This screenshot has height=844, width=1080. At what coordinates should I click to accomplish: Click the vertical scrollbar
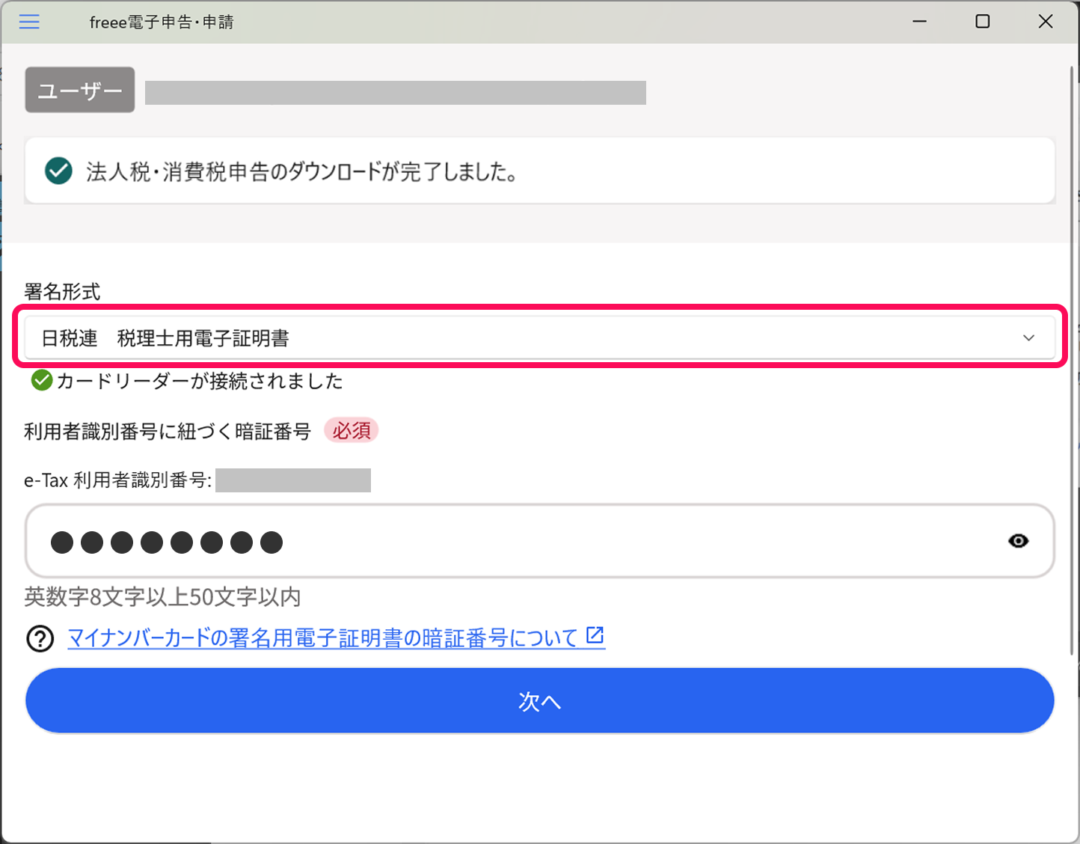point(1072,359)
